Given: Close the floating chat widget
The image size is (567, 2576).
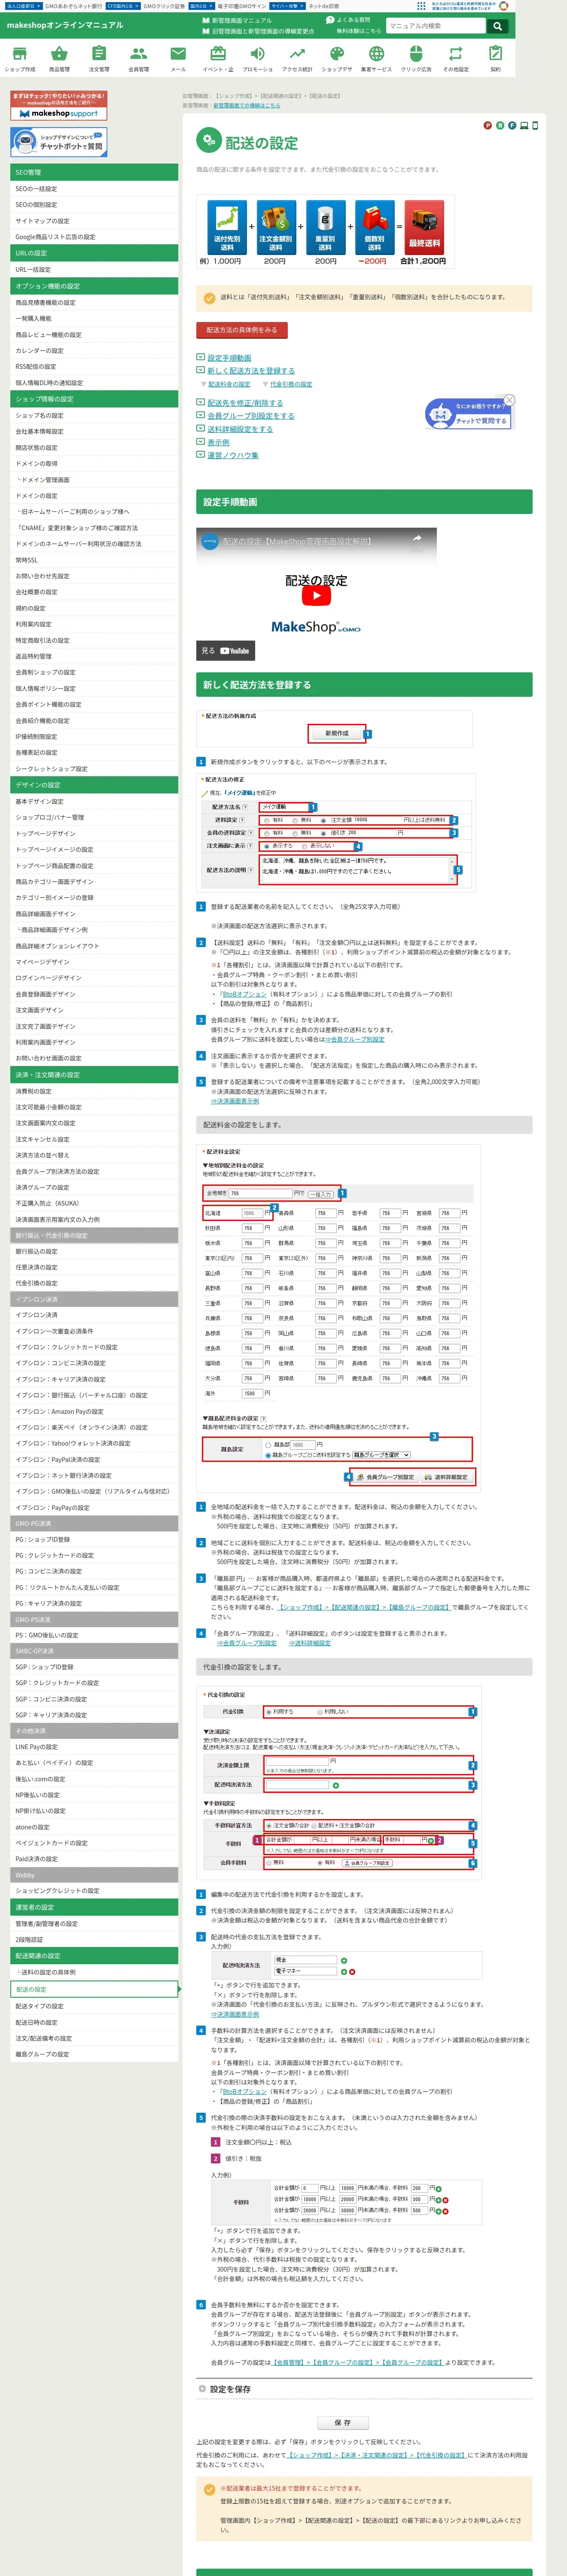Looking at the screenshot, I should pos(509,400).
